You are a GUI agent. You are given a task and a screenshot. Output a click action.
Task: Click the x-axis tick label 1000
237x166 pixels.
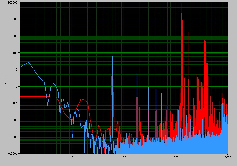coord(175,157)
